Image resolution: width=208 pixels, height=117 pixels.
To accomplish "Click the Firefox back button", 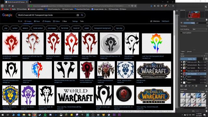I will coord(2,6).
